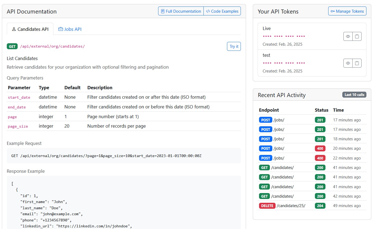Screen dimensions: 380x229
Task: Click the List Candidates heading
Action: (22, 58)
